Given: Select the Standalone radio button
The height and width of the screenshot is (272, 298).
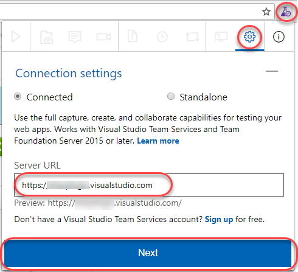Looking at the screenshot, I should click(x=171, y=96).
